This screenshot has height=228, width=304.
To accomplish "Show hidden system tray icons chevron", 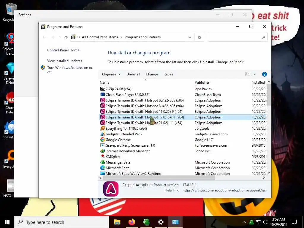I will [244, 222].
